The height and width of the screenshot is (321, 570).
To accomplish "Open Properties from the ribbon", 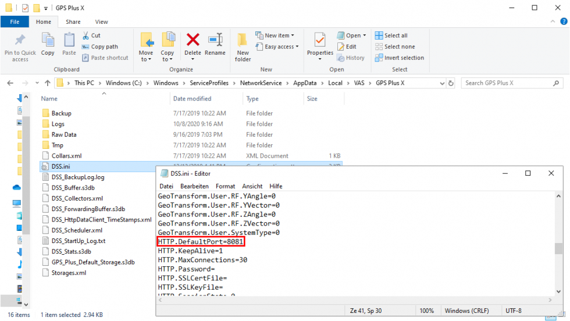I will 320,41.
